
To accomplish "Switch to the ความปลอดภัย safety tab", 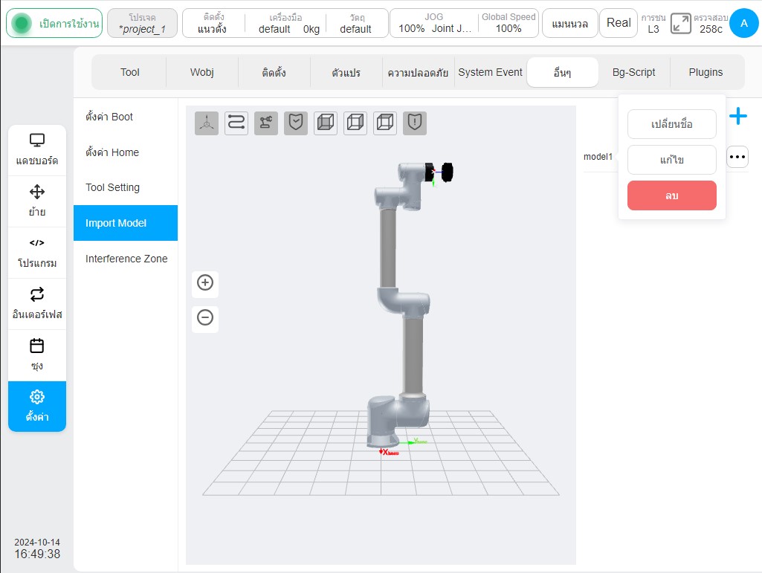I will click(418, 72).
